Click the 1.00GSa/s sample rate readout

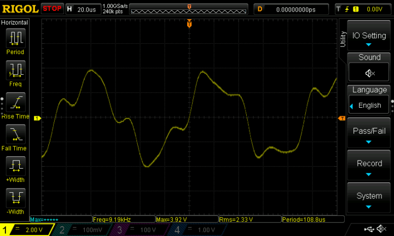[115, 6]
